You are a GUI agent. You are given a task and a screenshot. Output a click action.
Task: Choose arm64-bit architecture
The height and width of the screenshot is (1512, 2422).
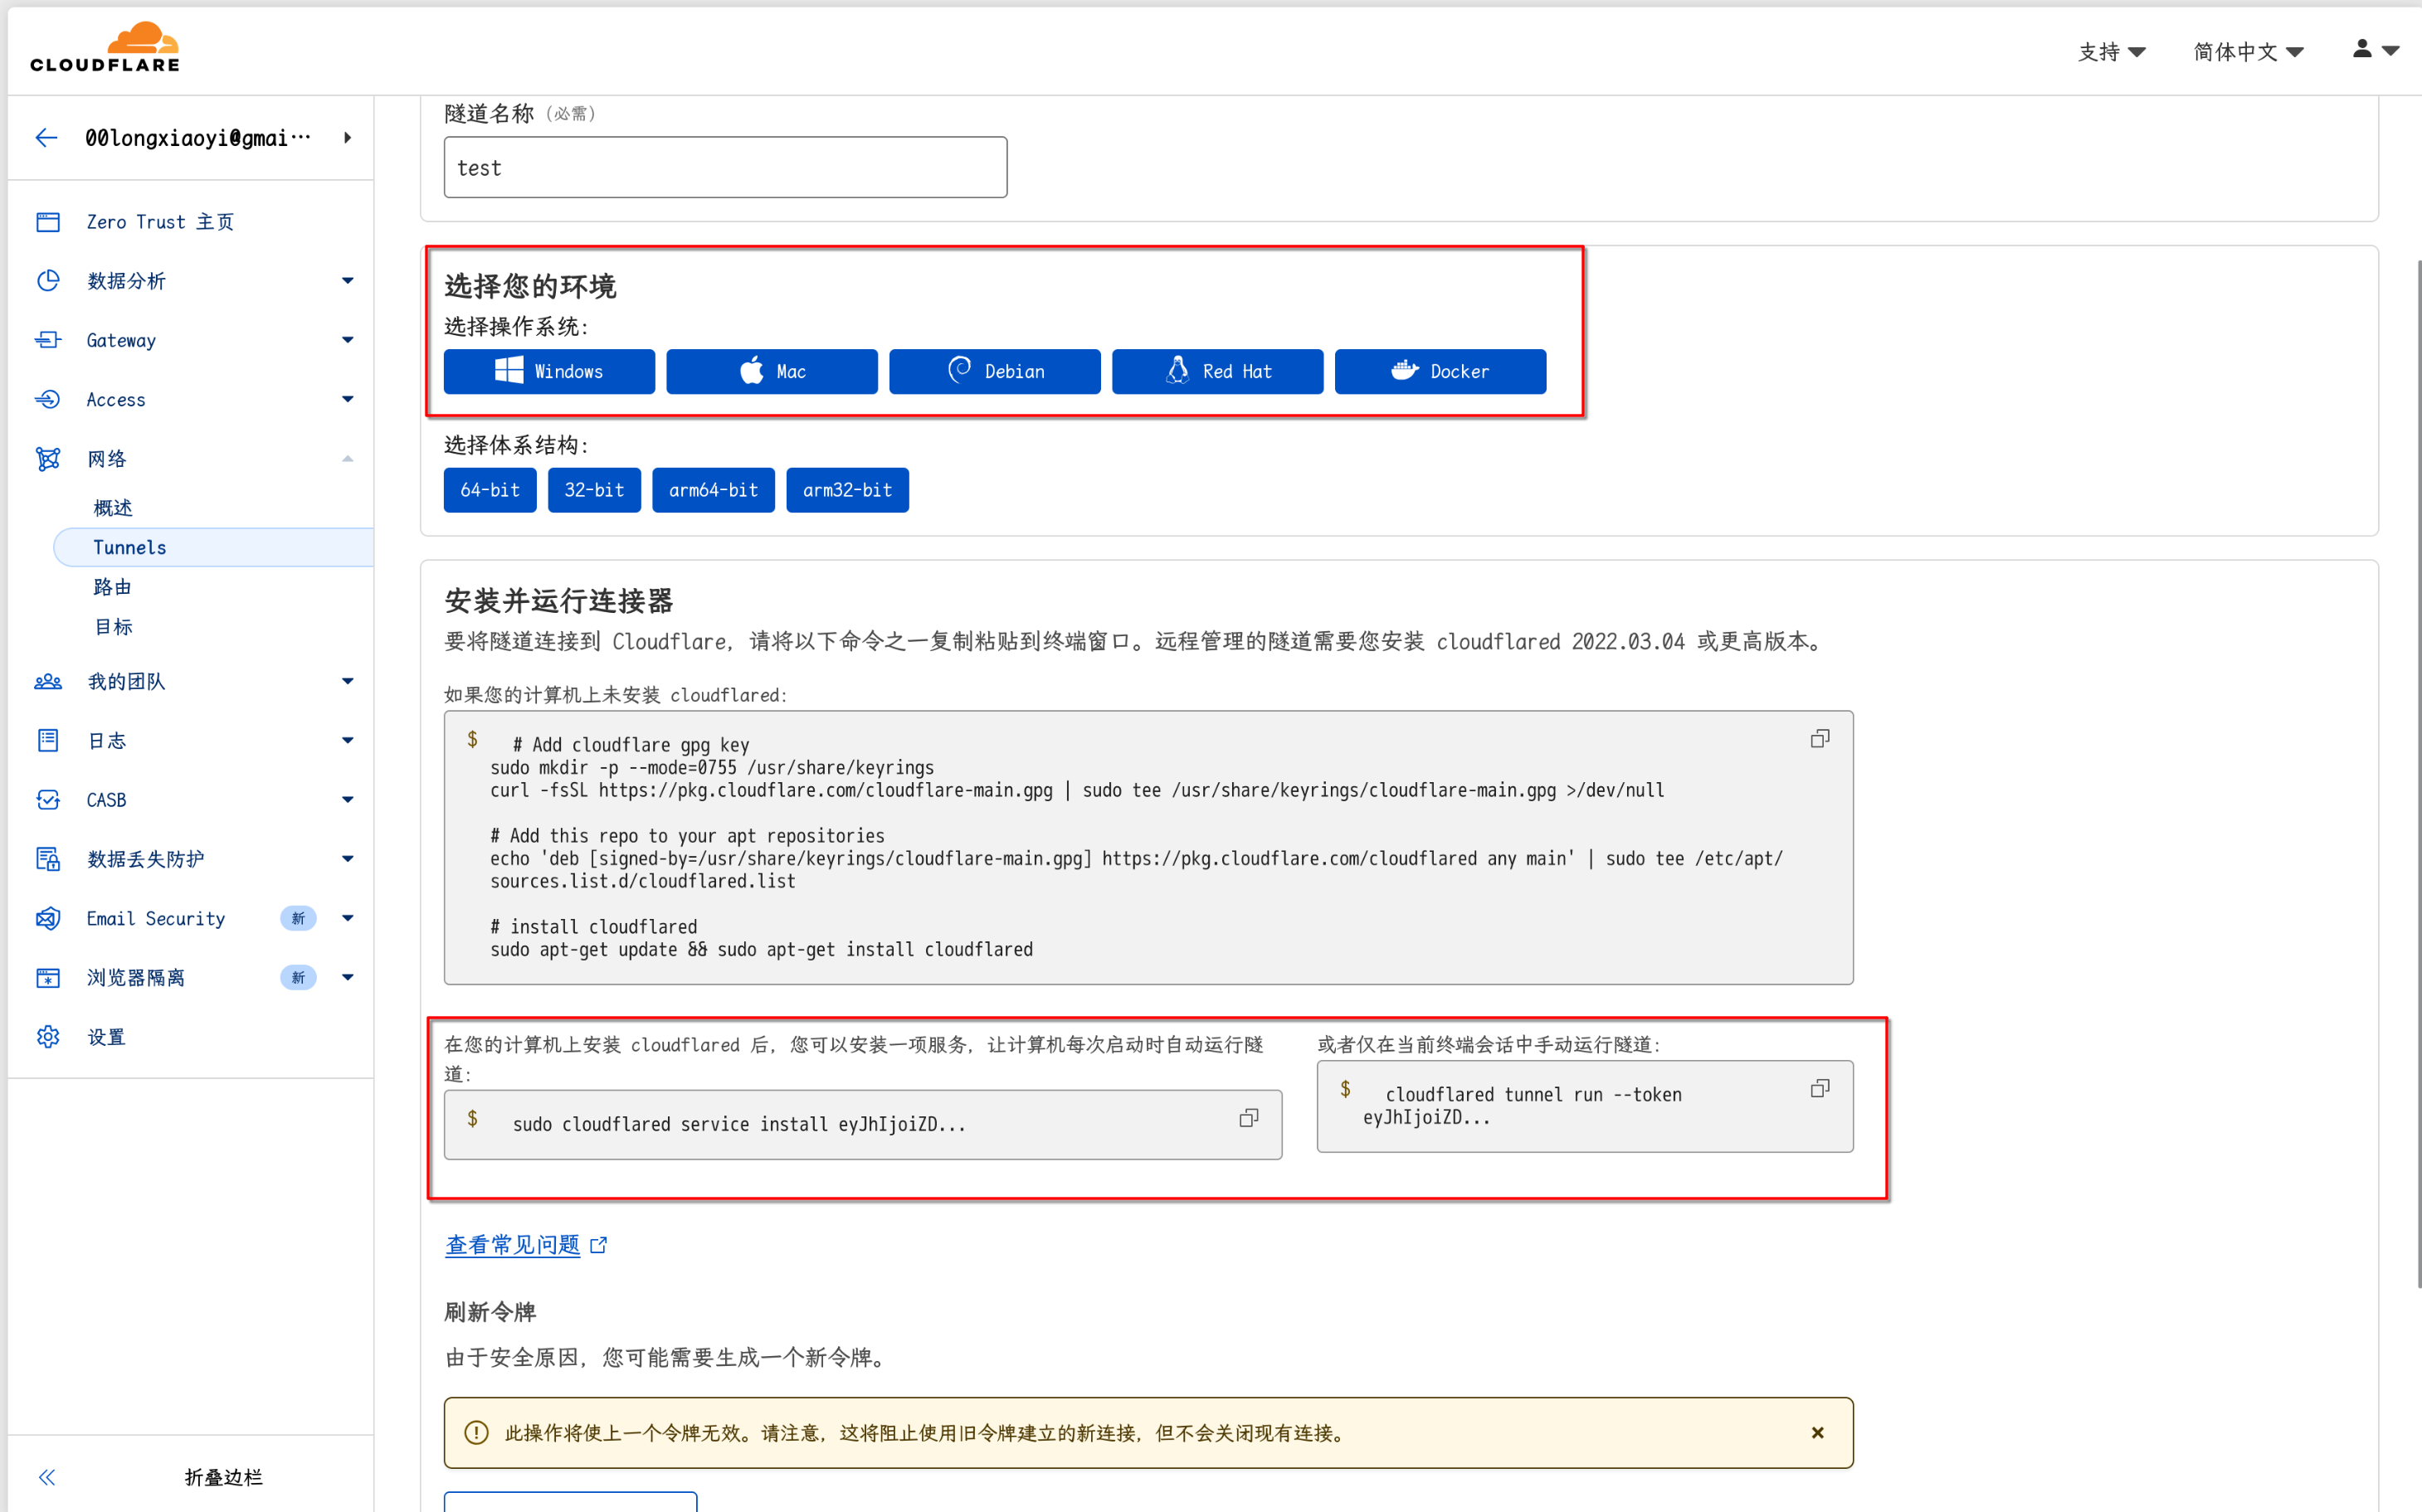click(x=714, y=490)
